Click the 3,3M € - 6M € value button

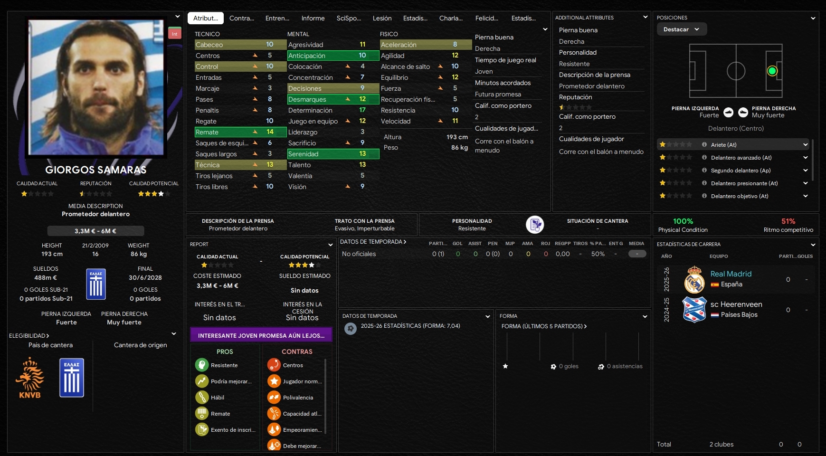pos(95,231)
